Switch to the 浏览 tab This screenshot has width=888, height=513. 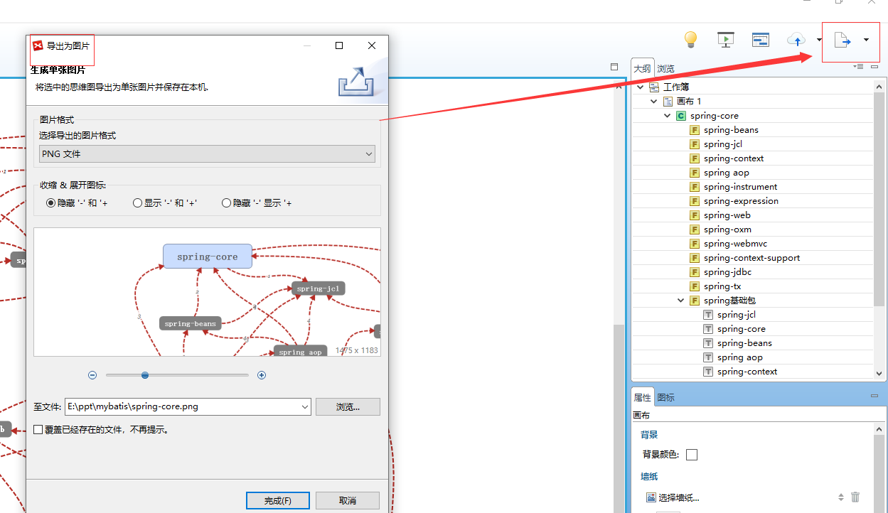(x=665, y=69)
